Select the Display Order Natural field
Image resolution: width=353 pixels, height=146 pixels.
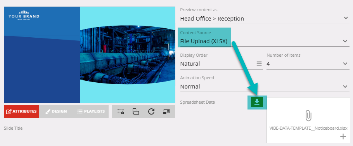(x=221, y=64)
